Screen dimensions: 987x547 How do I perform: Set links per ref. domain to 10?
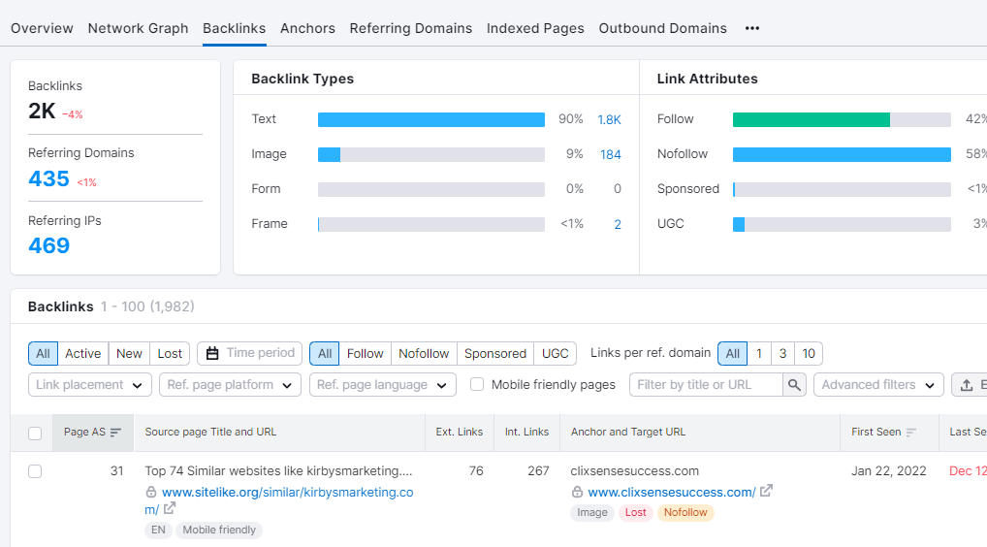[809, 353]
